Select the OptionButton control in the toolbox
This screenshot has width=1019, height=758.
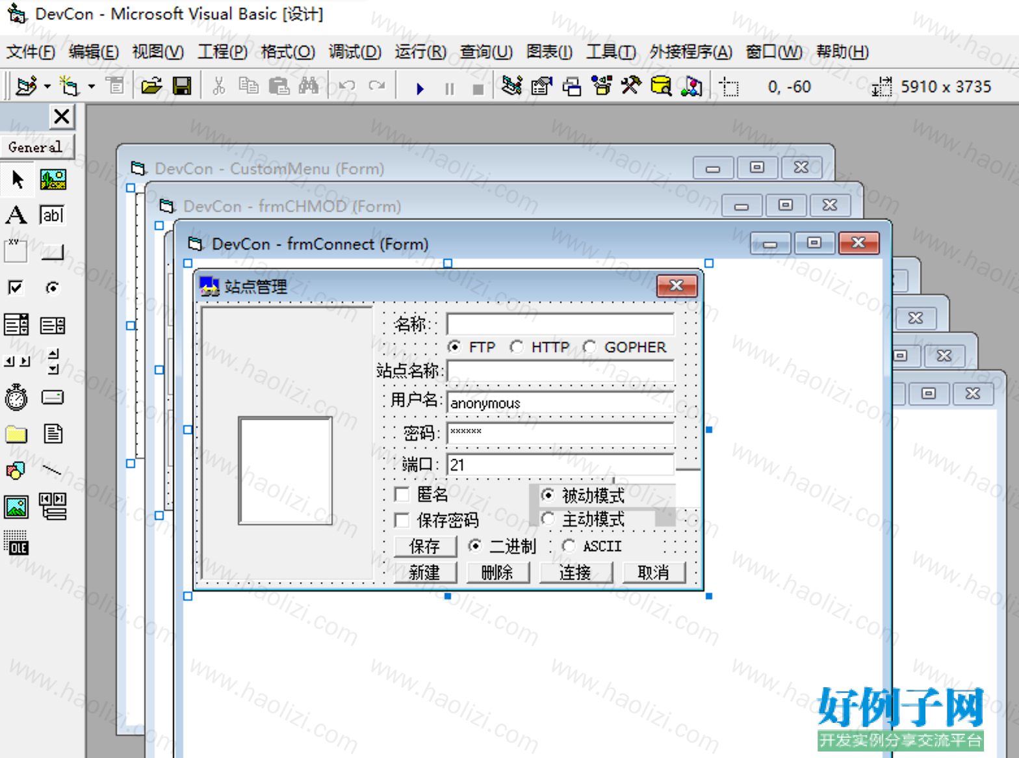[53, 287]
